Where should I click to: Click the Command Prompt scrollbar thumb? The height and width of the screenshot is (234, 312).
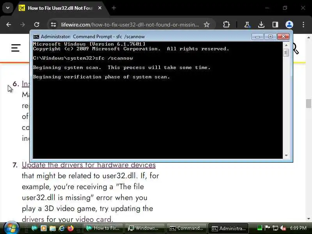[286, 53]
